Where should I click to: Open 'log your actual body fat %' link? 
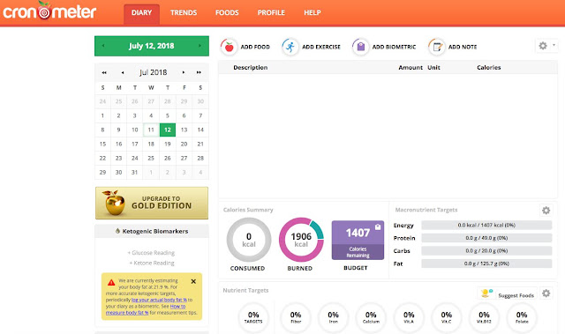[x=159, y=300]
